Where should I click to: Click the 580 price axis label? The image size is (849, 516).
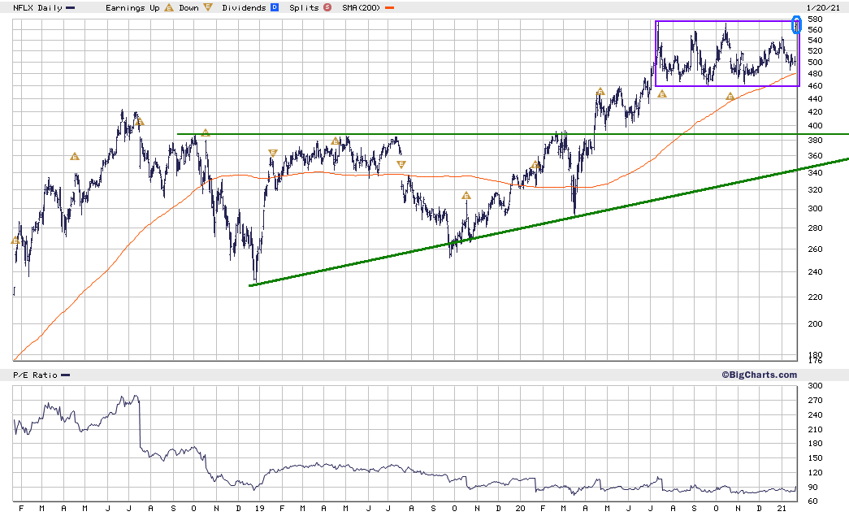(x=815, y=20)
